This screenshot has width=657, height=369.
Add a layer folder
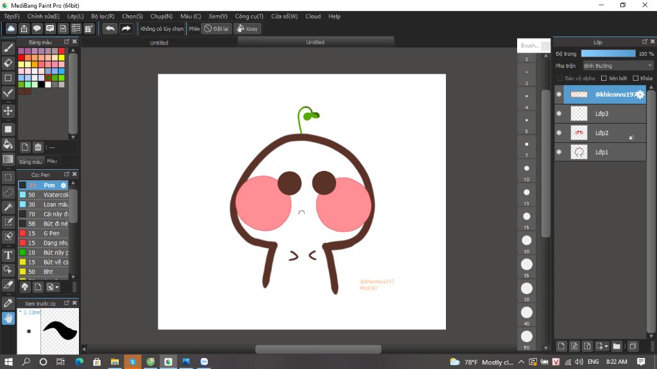point(617,346)
